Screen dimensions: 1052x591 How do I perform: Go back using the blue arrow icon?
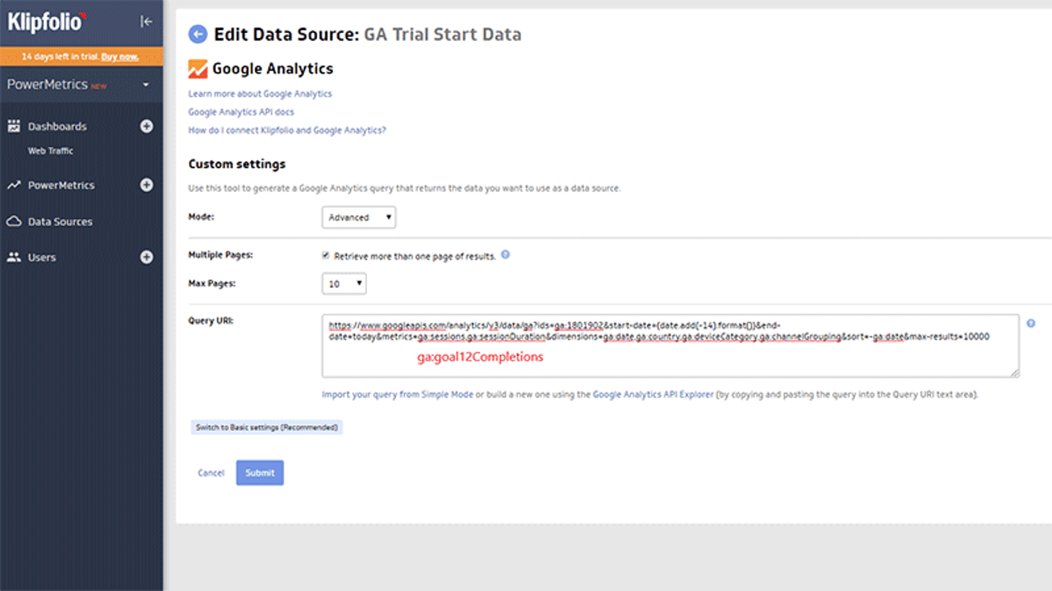coord(197,34)
